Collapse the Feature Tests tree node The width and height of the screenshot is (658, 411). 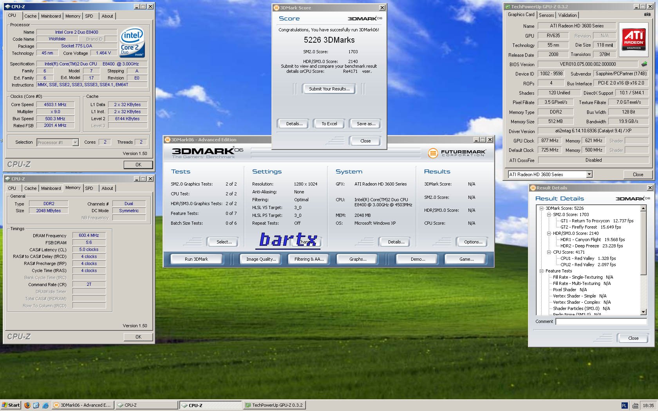point(542,271)
